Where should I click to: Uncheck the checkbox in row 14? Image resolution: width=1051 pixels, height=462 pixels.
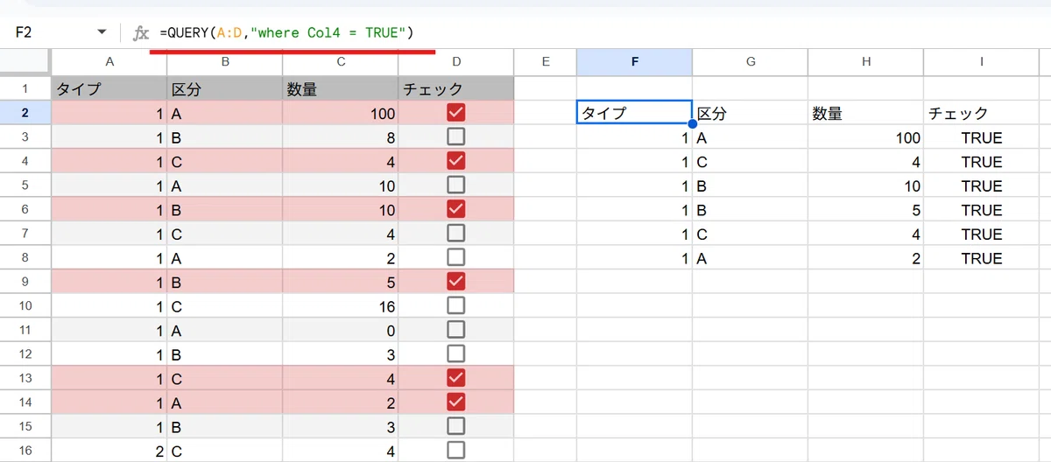tap(455, 402)
